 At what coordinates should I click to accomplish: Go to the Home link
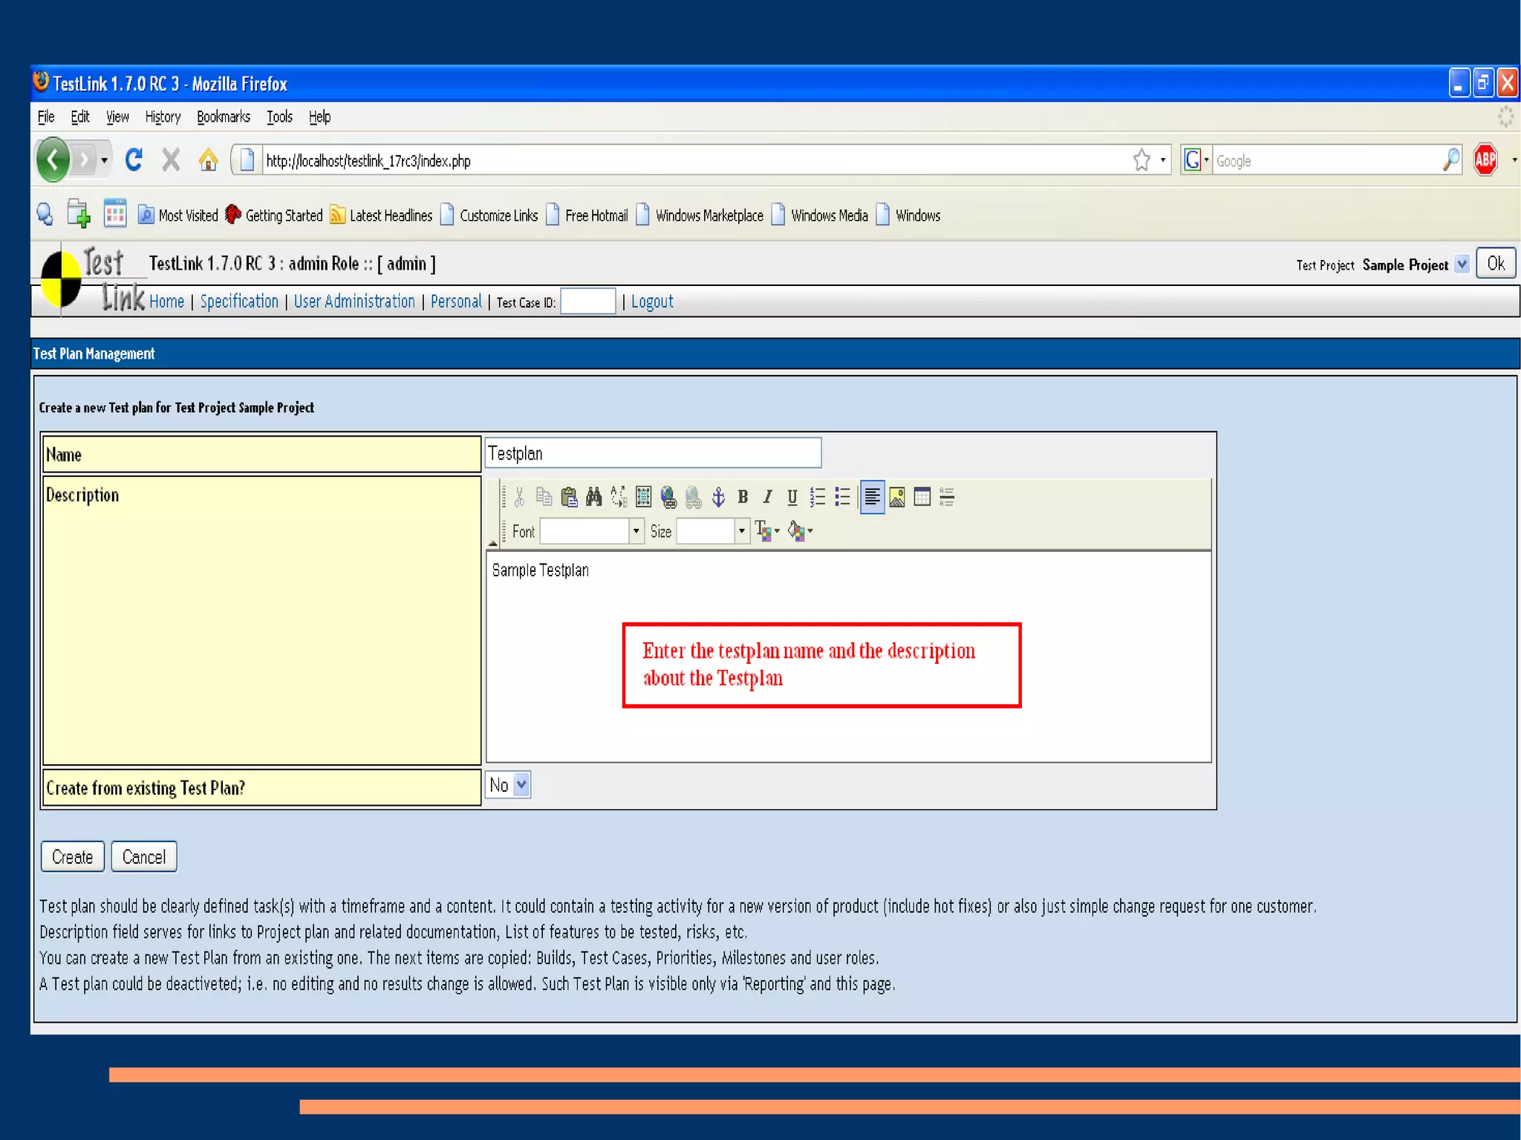pyautogui.click(x=166, y=302)
